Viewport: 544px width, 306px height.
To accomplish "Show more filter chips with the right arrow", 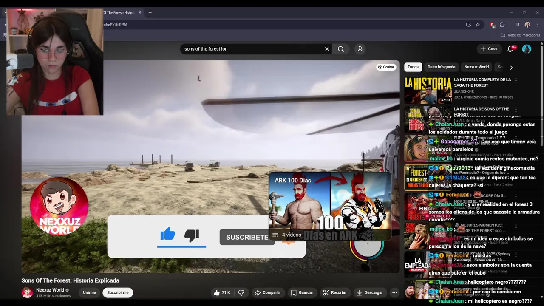I will 511,67.
